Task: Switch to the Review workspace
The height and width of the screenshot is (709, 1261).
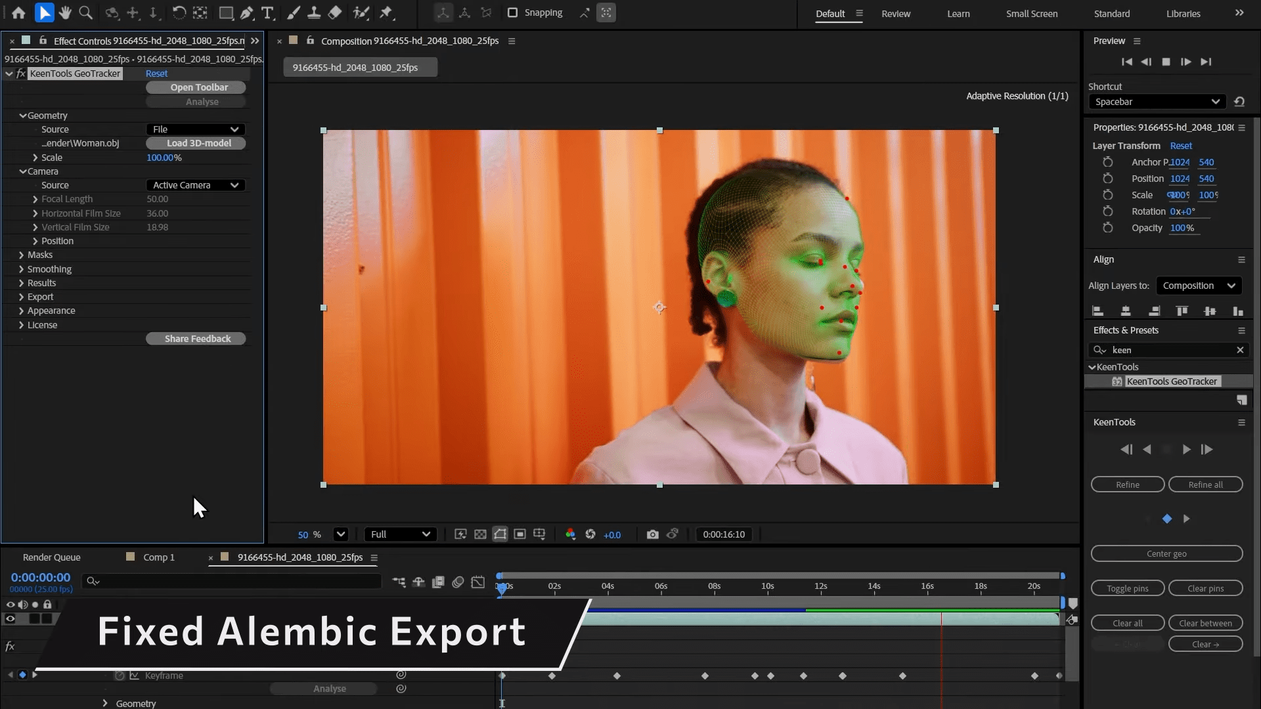Action: point(896,13)
